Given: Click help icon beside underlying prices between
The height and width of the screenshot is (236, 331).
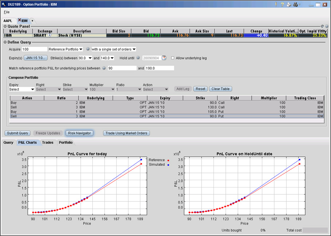Looking at the screenshot, I should (x=104, y=68).
